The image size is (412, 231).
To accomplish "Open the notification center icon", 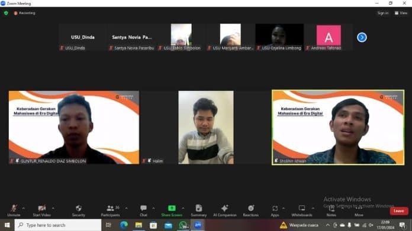I will click(x=403, y=225).
